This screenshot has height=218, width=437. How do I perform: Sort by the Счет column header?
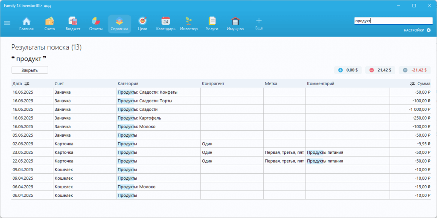(x=59, y=83)
